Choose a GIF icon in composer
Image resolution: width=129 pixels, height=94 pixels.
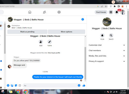(x=20, y=85)
